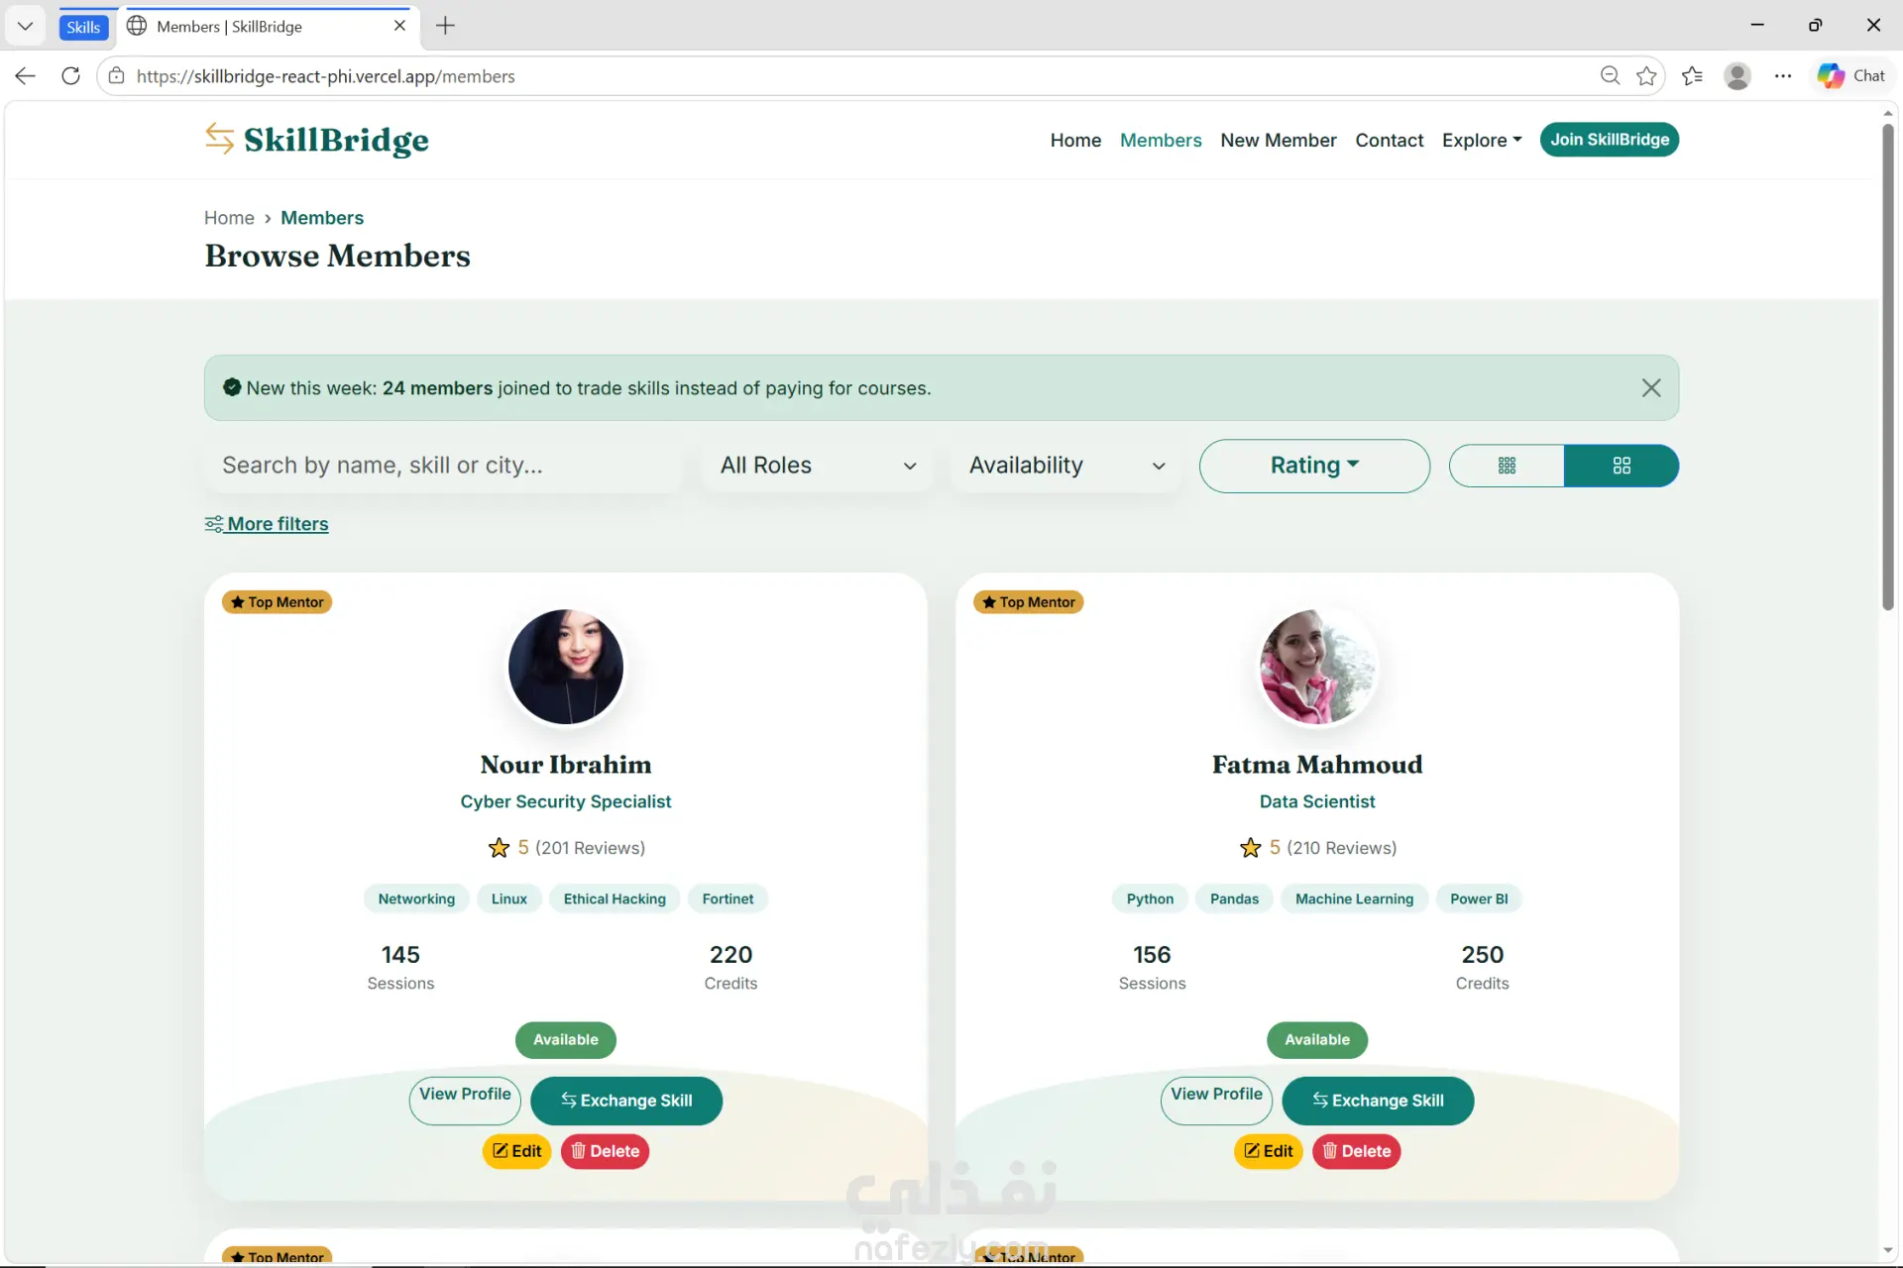Image resolution: width=1903 pixels, height=1268 pixels.
Task: Click Fatma Mahmoud's rating star
Action: tap(1250, 848)
